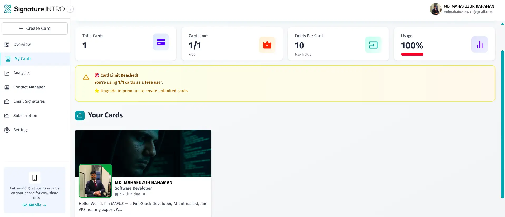Click the card bio text starting Hello, World
This screenshot has height=217, width=505.
tap(143, 206)
